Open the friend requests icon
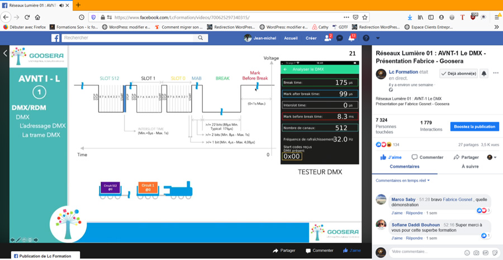503x260 pixels. [328, 38]
